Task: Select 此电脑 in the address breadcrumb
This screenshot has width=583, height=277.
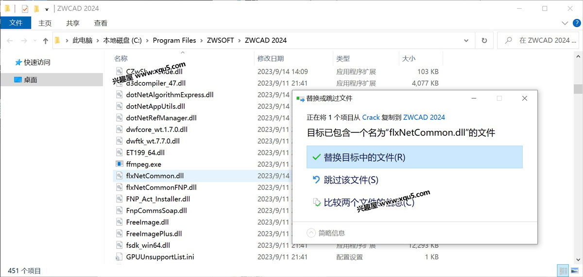Action: coord(83,41)
